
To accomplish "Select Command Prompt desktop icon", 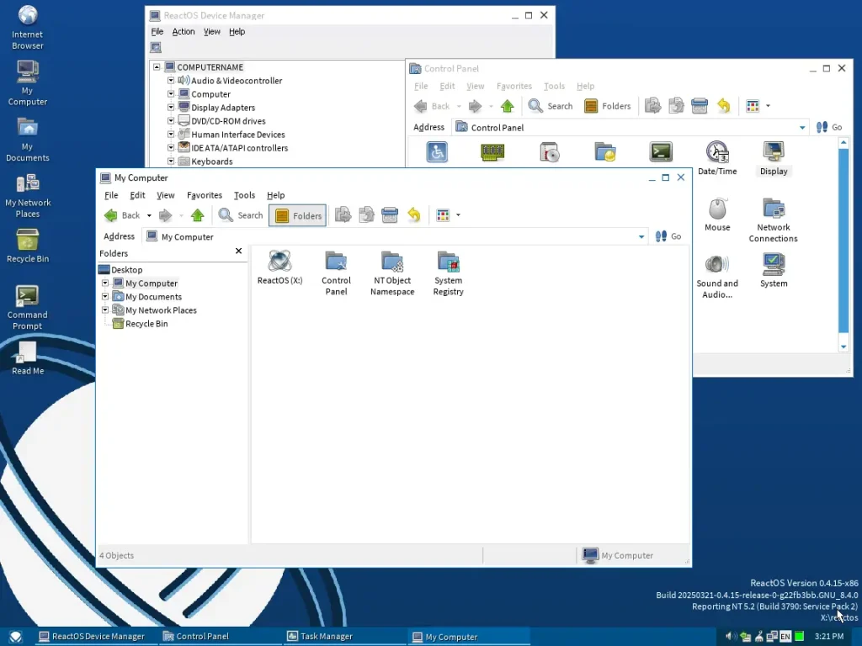I will 28,308.
